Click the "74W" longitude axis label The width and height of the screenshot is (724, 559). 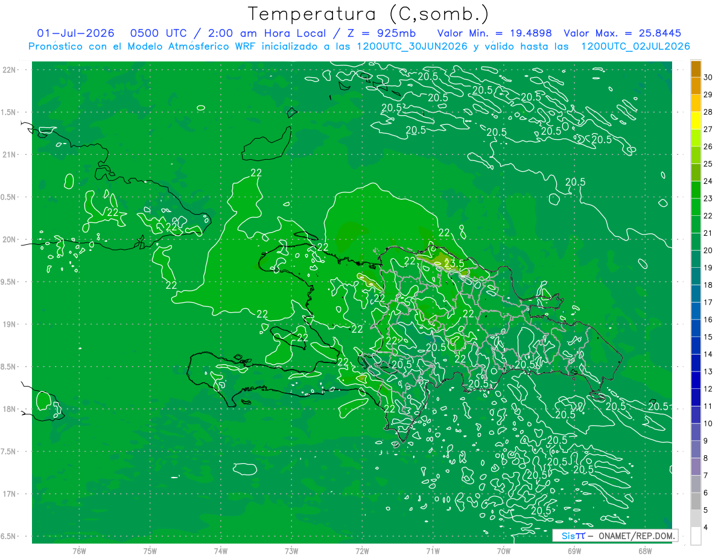point(221,551)
